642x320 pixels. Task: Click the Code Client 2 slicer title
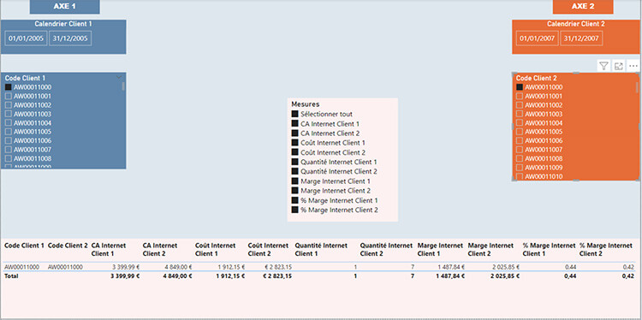pos(536,78)
